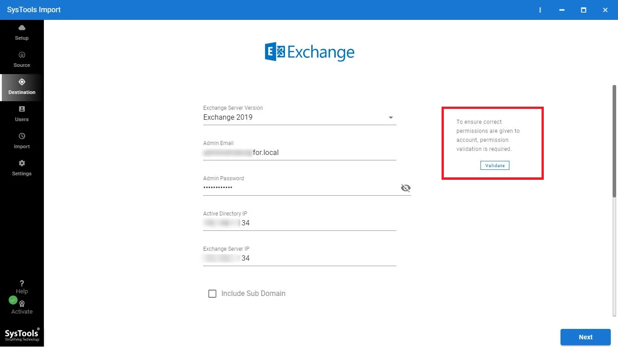Click the Help question mark icon
The height and width of the screenshot is (347, 618).
tap(22, 284)
